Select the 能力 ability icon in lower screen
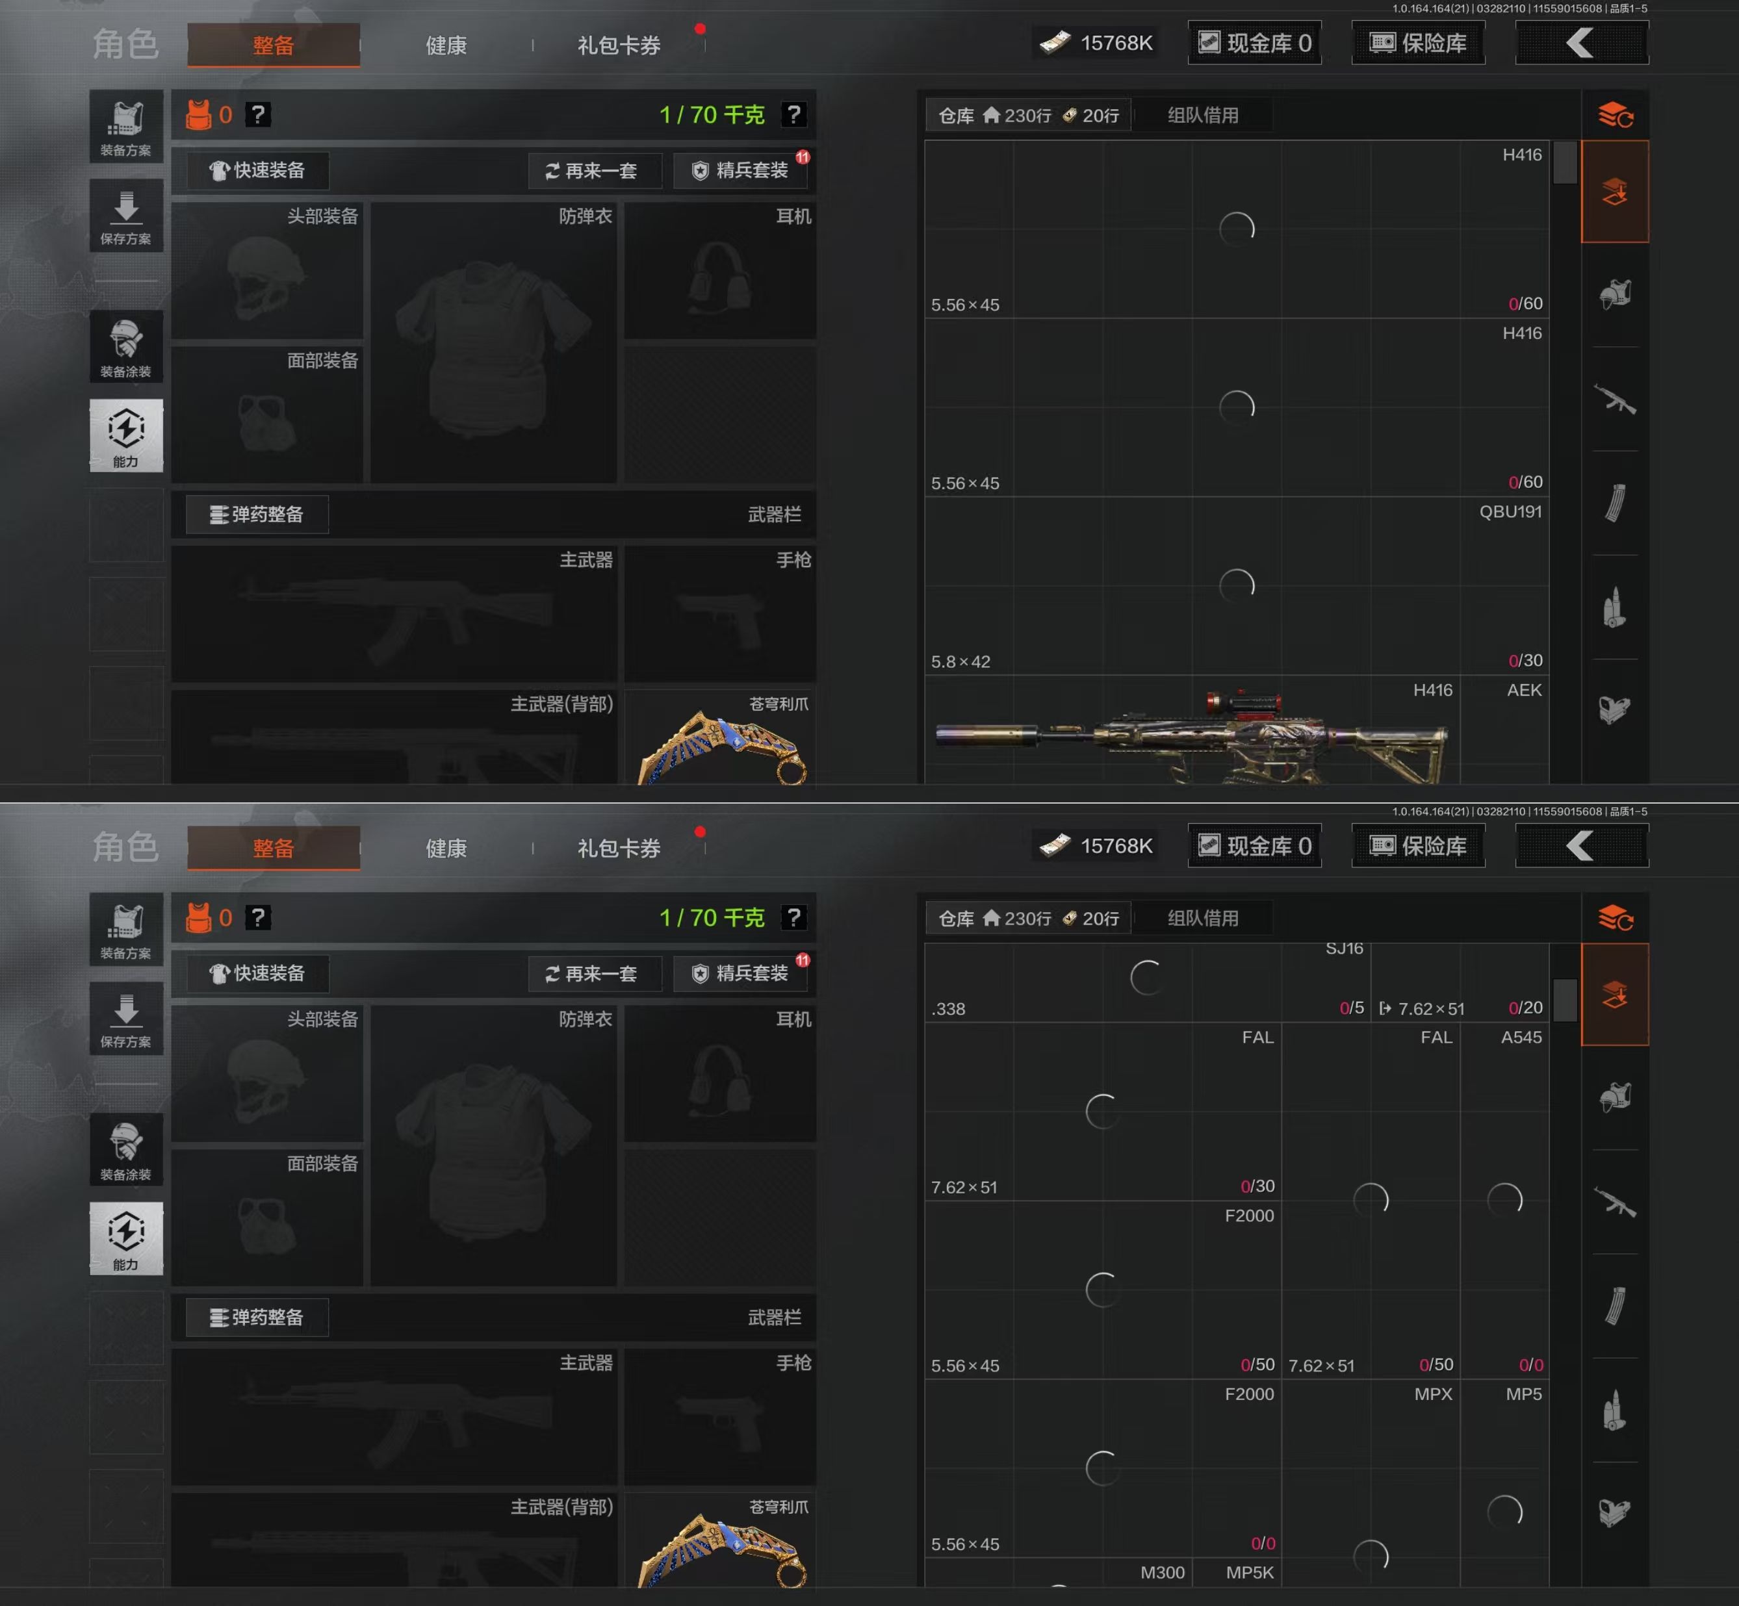Image resolution: width=1739 pixels, height=1606 pixels. point(126,1238)
